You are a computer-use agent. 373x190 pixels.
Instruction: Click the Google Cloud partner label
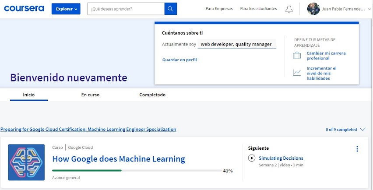(81, 148)
